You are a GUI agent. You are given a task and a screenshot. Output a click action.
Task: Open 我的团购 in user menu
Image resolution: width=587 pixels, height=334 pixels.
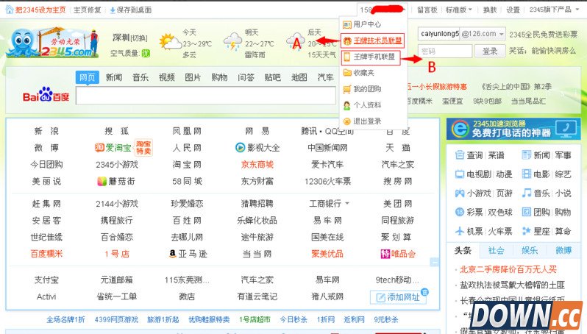[x=362, y=89]
